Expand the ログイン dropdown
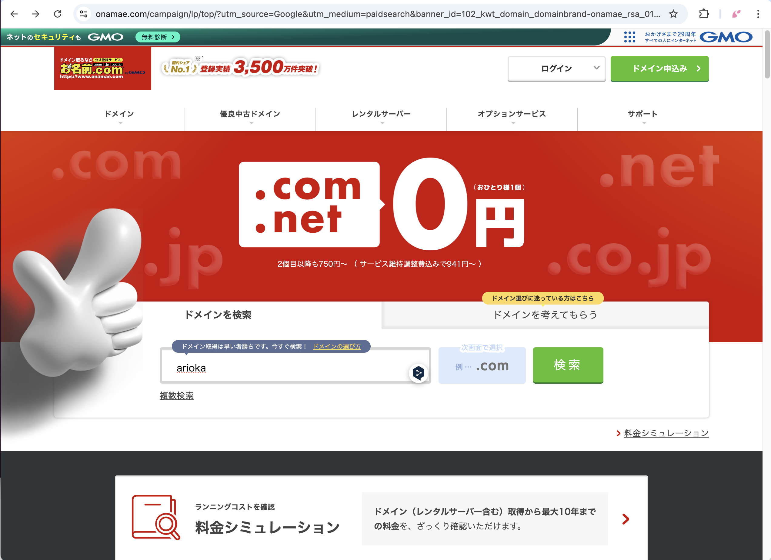This screenshot has width=771, height=560. [556, 69]
